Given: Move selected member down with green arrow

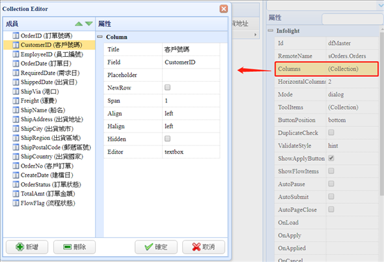Looking at the screenshot, I should (89, 24).
